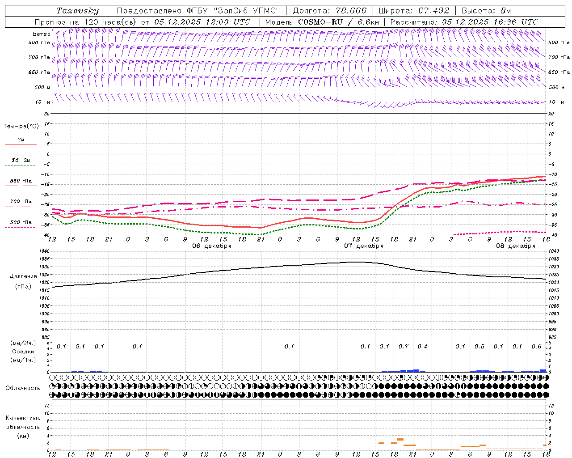
Task: Click the -40 value on right temperature axis
Action: (553, 235)
